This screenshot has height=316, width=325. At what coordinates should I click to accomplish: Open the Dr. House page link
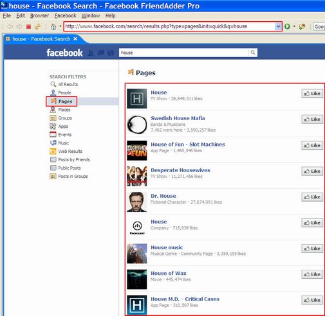163,196
